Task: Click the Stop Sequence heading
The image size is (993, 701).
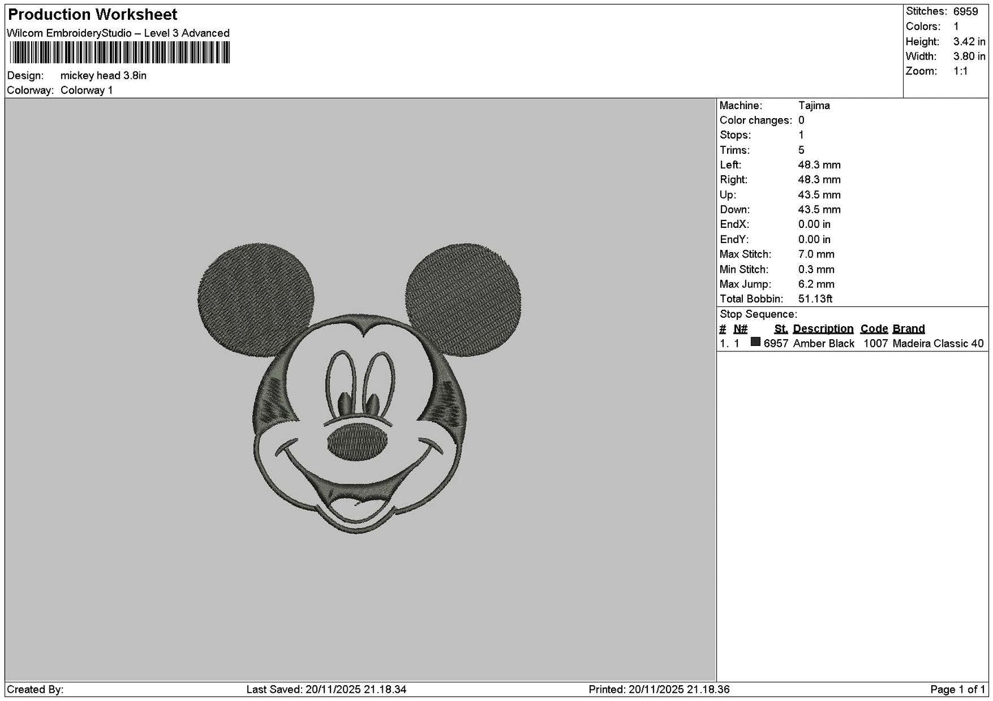Action: pyautogui.click(x=759, y=314)
